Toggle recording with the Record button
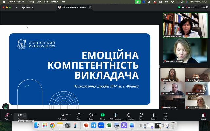Image resolution: width=210 pixels, height=131 pixels. [153, 115]
